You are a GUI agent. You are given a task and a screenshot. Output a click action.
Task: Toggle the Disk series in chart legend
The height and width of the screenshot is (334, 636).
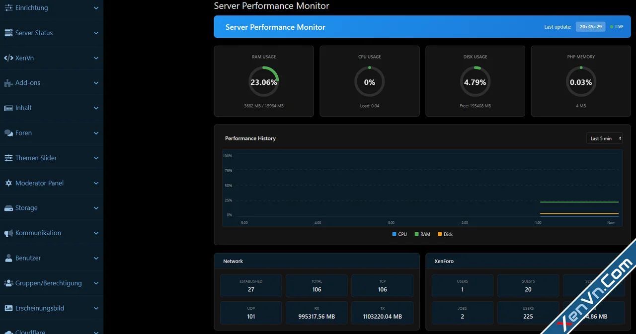[445, 234]
